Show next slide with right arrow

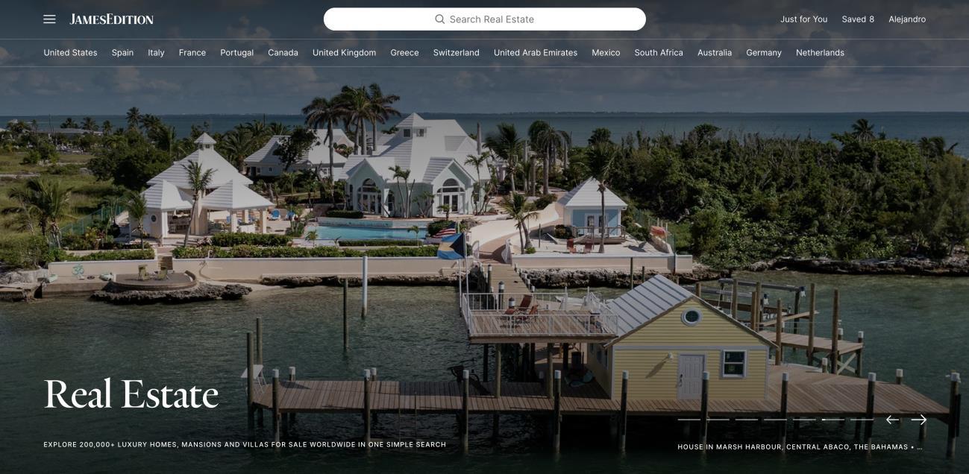tap(919, 420)
